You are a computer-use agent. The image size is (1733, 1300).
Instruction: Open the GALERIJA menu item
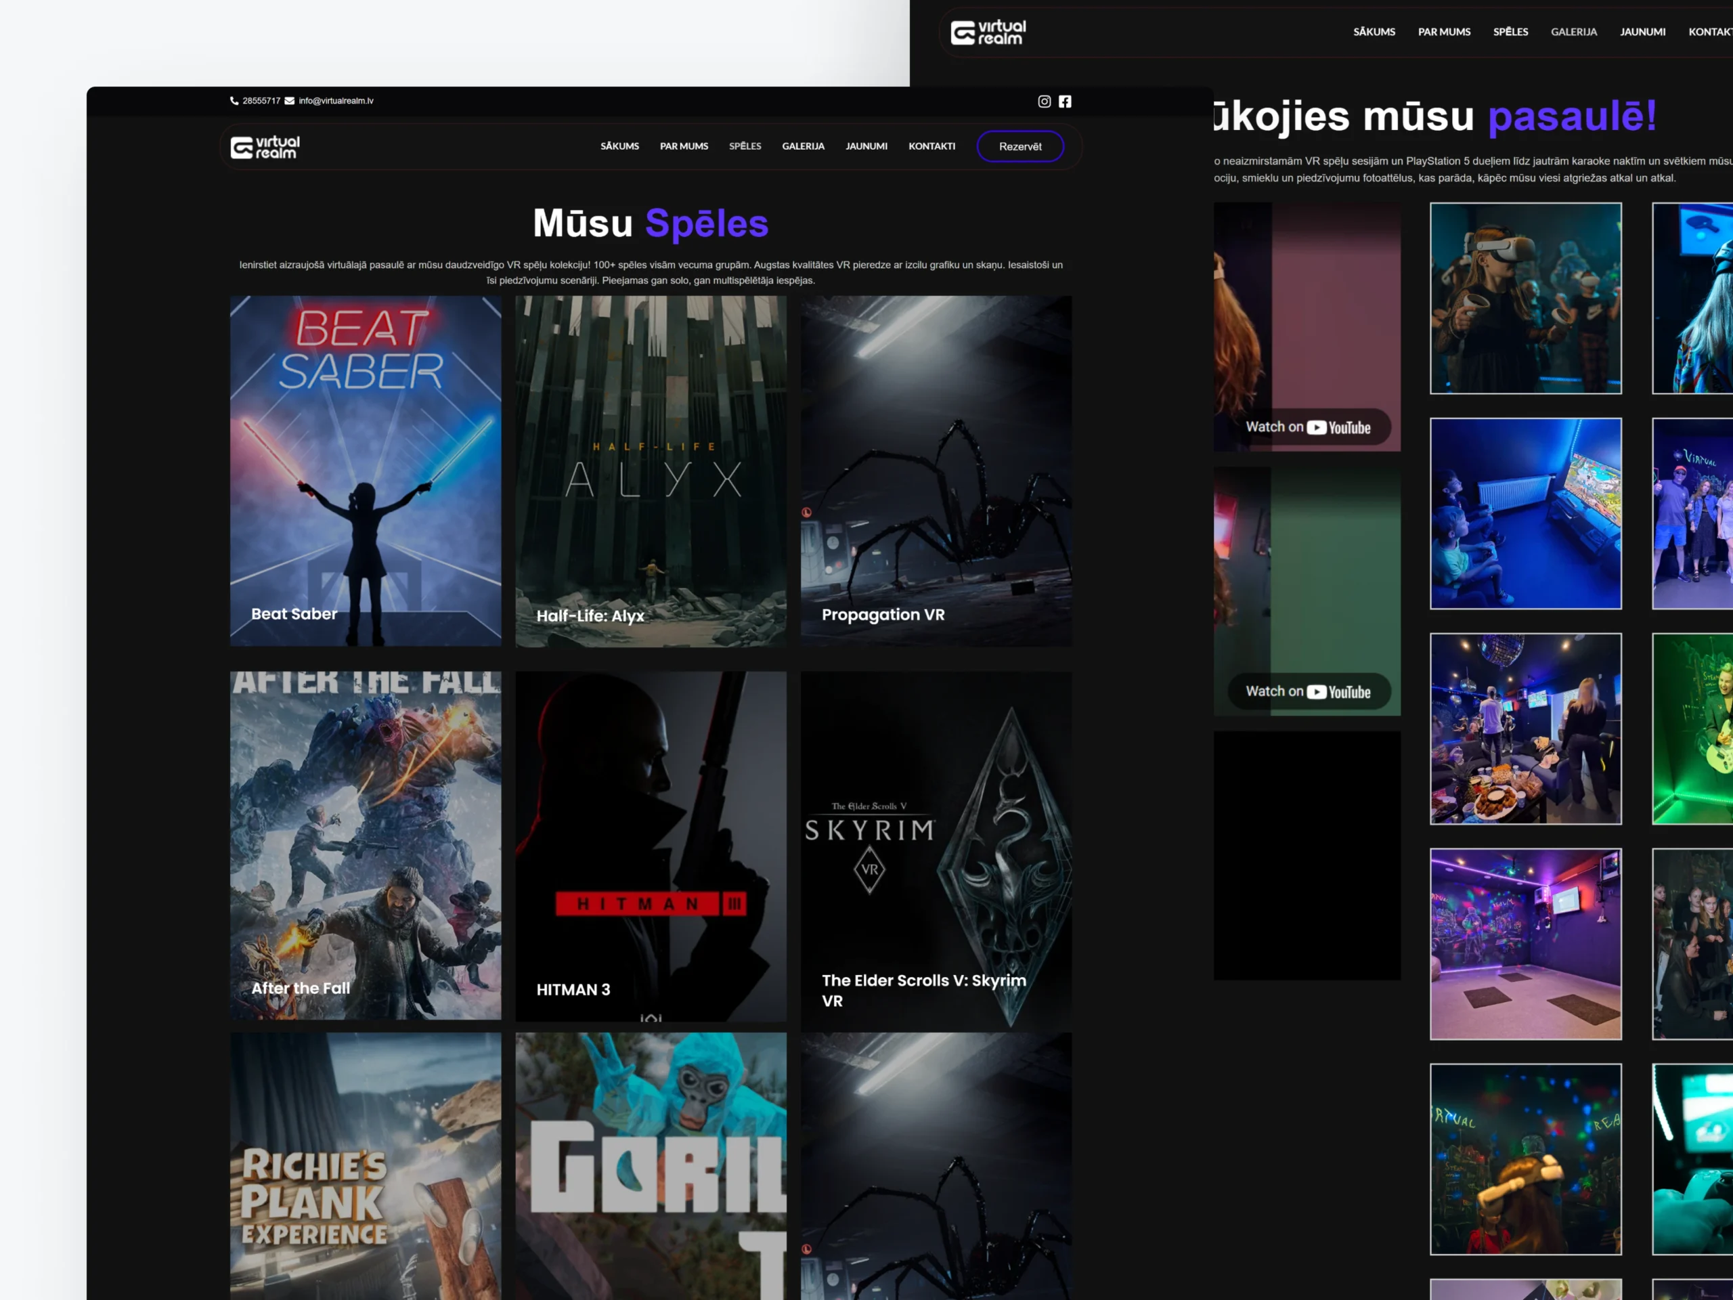[803, 146]
